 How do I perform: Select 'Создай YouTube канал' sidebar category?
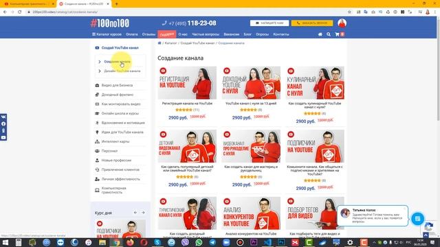coord(120,47)
